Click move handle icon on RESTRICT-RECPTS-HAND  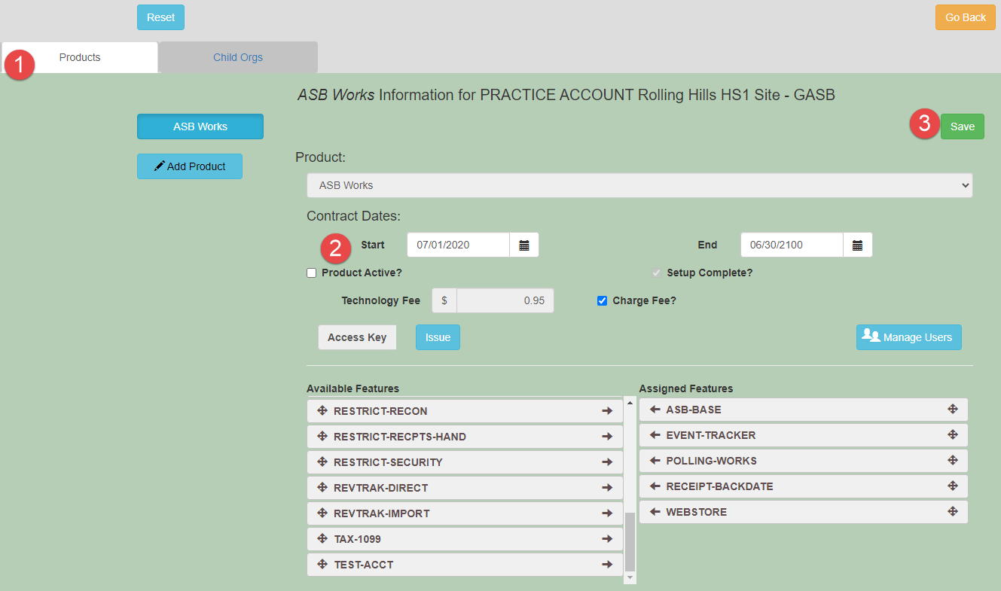pyautogui.click(x=322, y=437)
